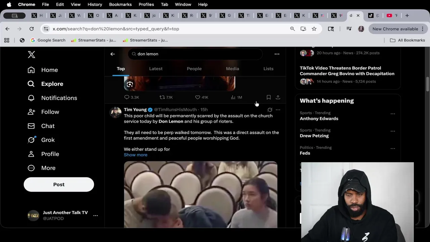Screen dimensions: 430x242
Task: Click Tim Young display name
Action: click(x=135, y=110)
